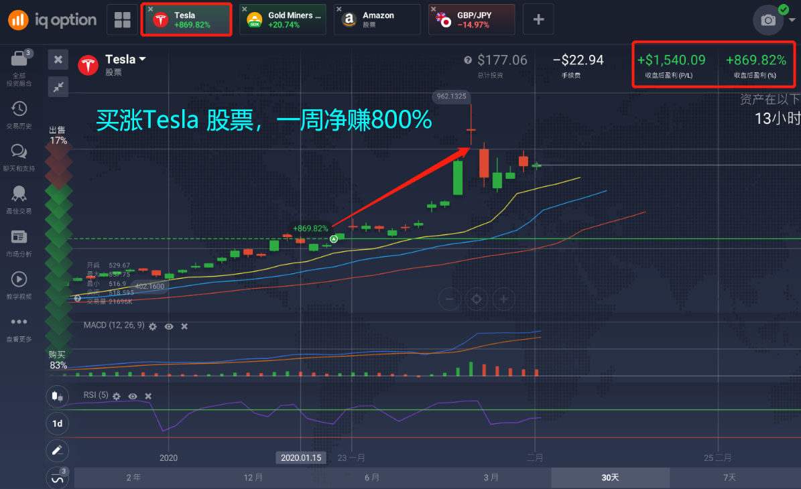This screenshot has height=489, width=801.
Task: Open the Tesla asset dropdown arrow
Action: 143,59
